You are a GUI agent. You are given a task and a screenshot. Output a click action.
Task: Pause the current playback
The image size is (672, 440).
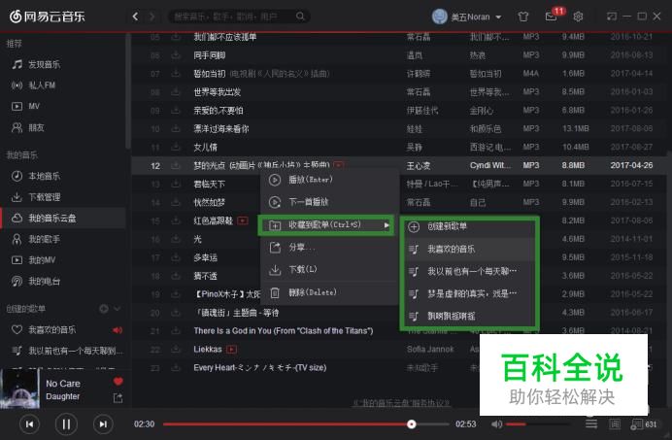click(x=66, y=424)
